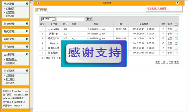This screenshot has height=112, width=188.
Task: Go to 下页 in pagination
Action: tap(171, 62)
